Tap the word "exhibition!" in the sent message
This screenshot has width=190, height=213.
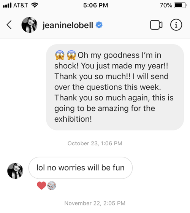[73, 119]
